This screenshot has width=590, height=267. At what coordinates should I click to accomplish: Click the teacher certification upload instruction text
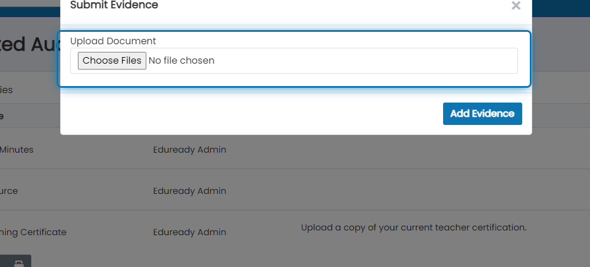414,228
